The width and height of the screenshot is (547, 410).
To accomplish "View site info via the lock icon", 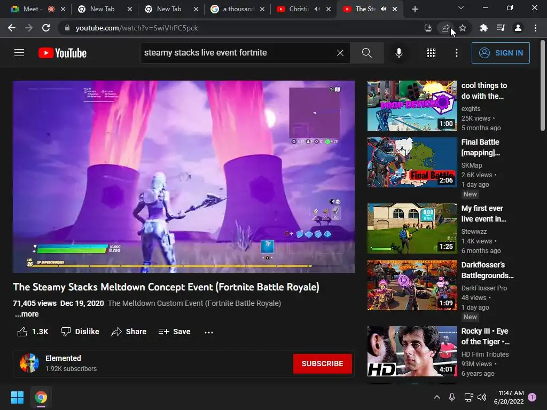I will point(67,28).
